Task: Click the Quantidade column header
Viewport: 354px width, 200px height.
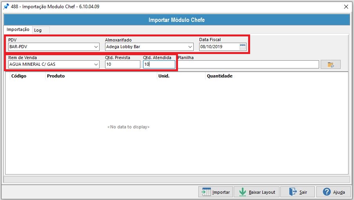Action: [x=277, y=76]
